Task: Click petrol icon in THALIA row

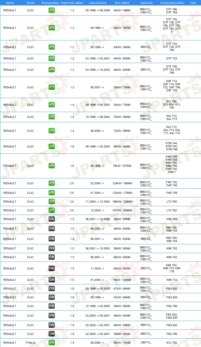Action: pyautogui.click(x=52, y=343)
